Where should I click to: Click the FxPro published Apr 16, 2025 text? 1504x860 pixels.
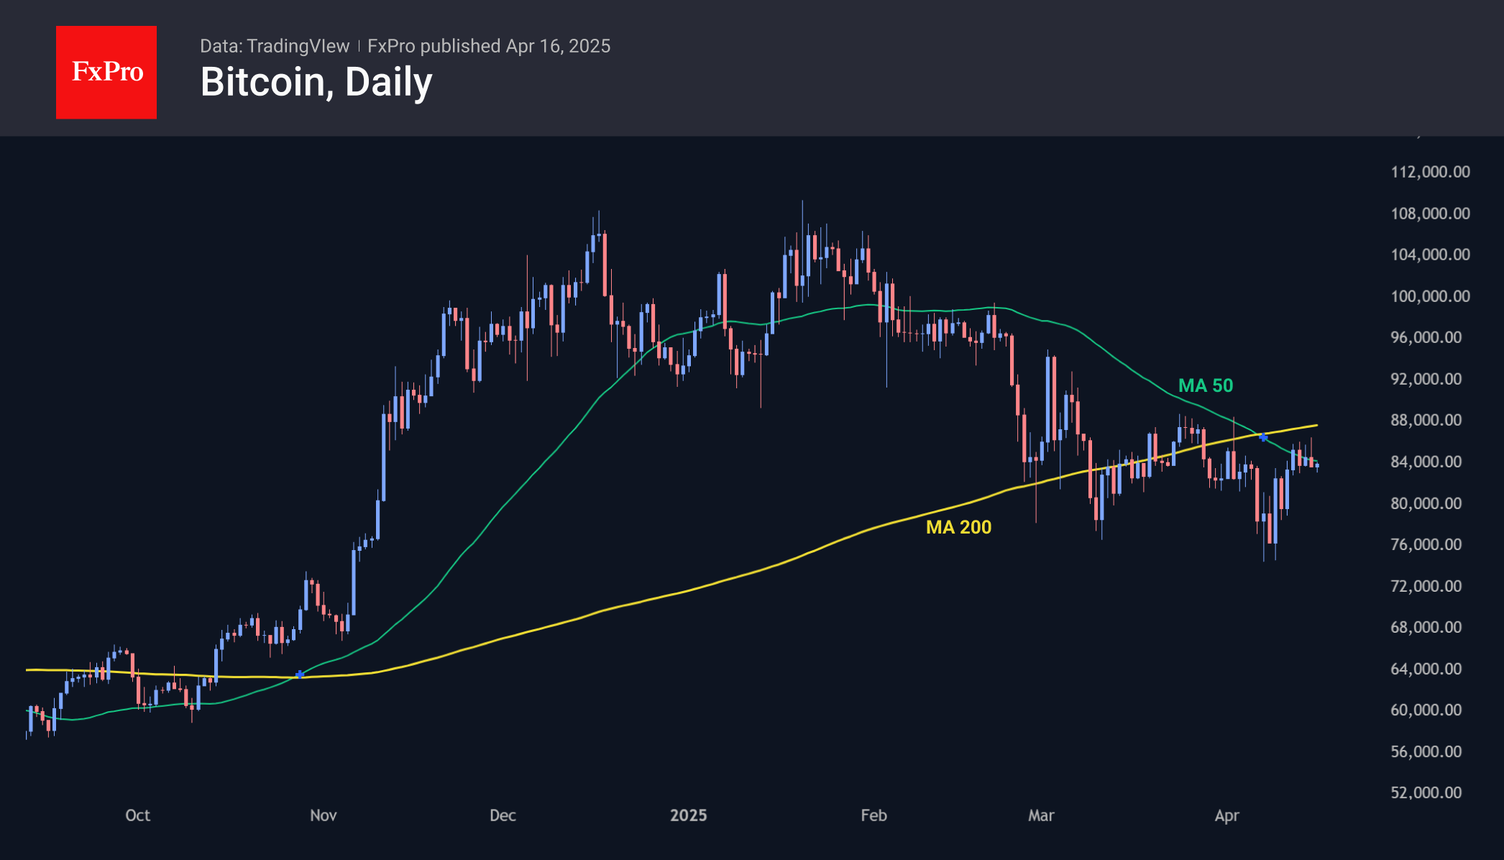pos(489,46)
